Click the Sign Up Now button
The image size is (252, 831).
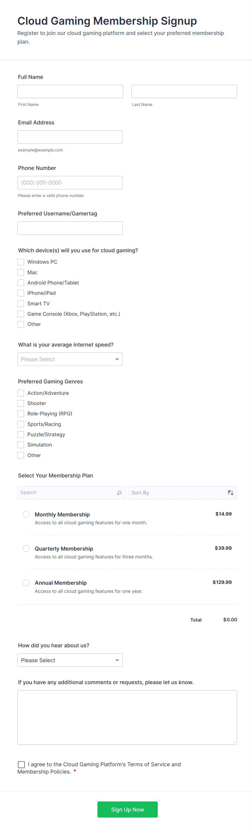[x=127, y=809]
